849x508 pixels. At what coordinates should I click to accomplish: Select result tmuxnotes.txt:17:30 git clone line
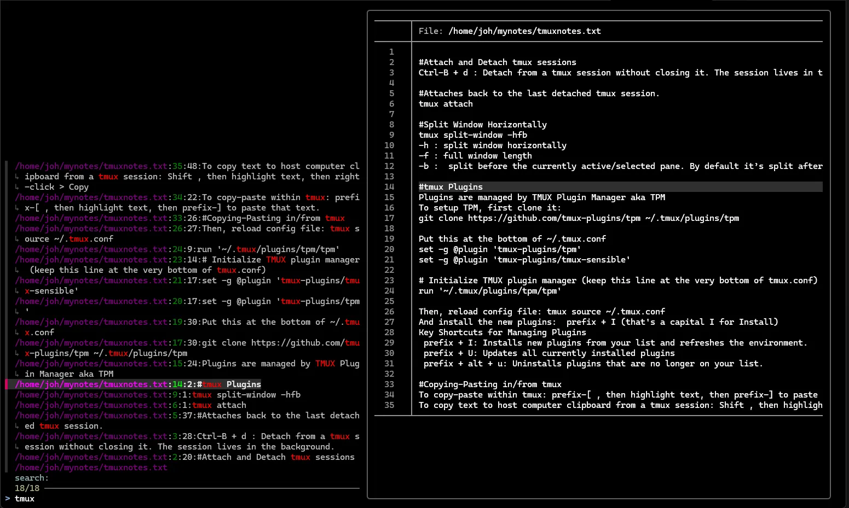187,348
